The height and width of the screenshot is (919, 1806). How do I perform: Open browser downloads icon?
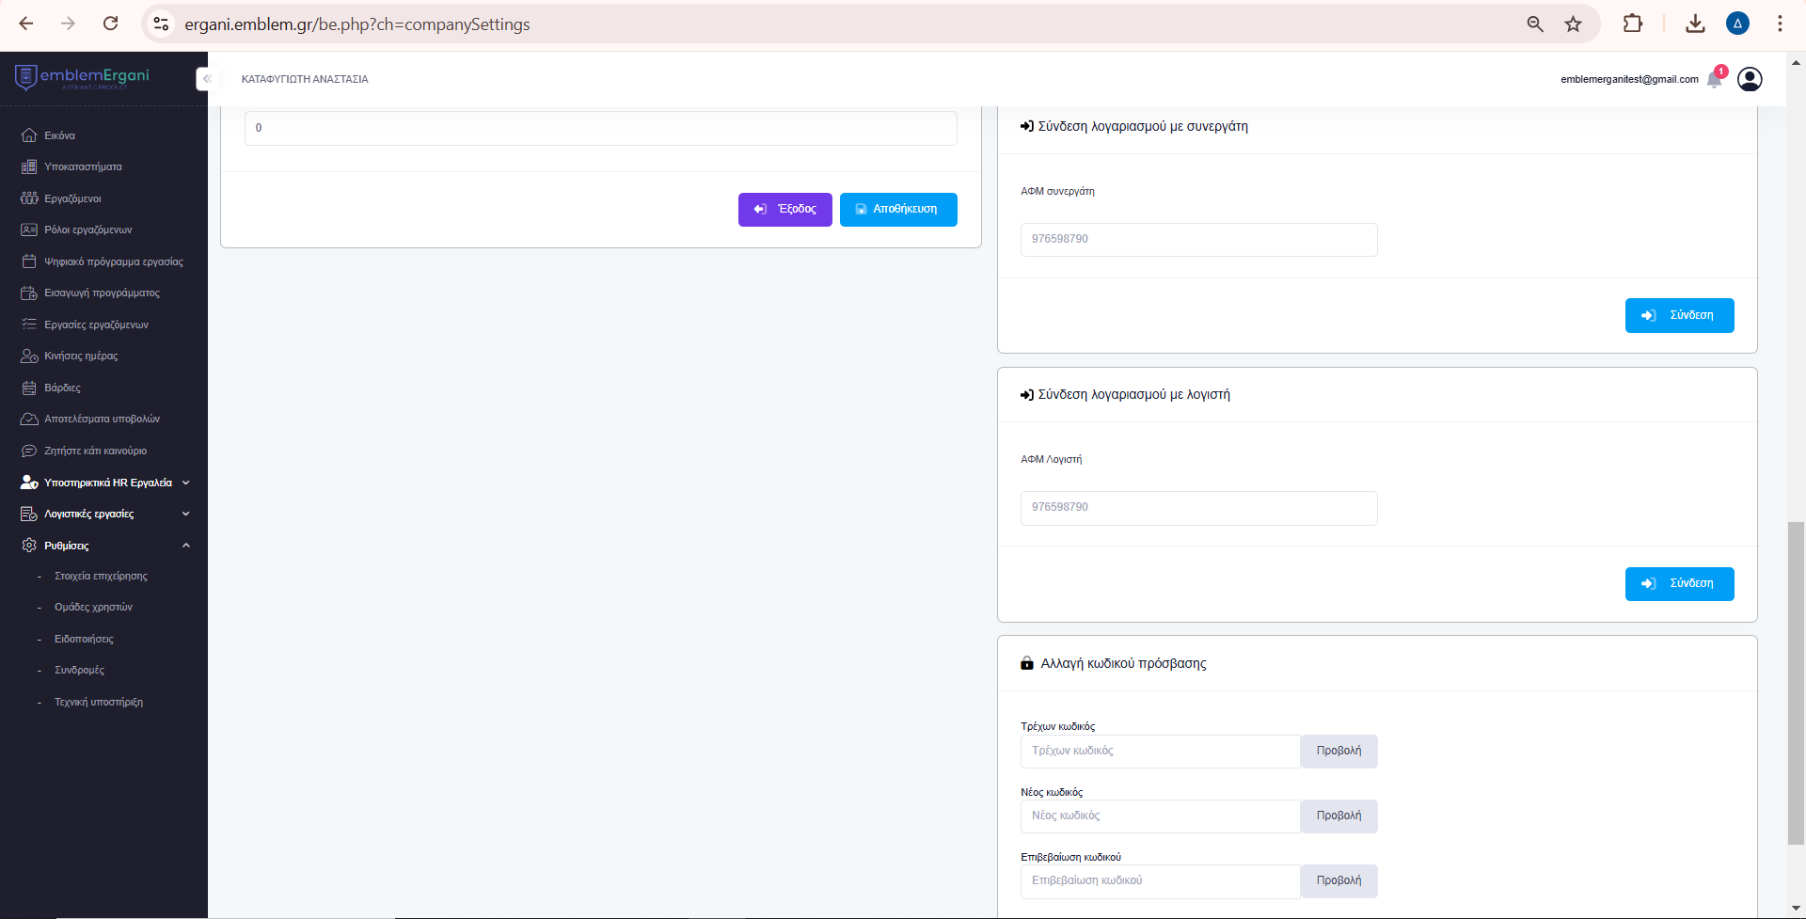1695,24
